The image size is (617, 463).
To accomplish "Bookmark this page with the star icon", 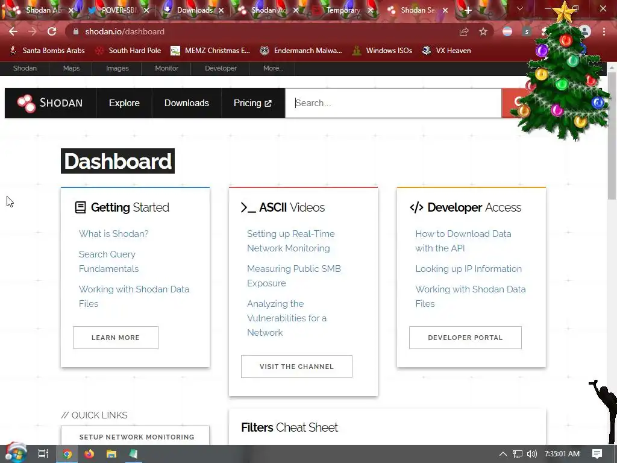I will tap(483, 31).
